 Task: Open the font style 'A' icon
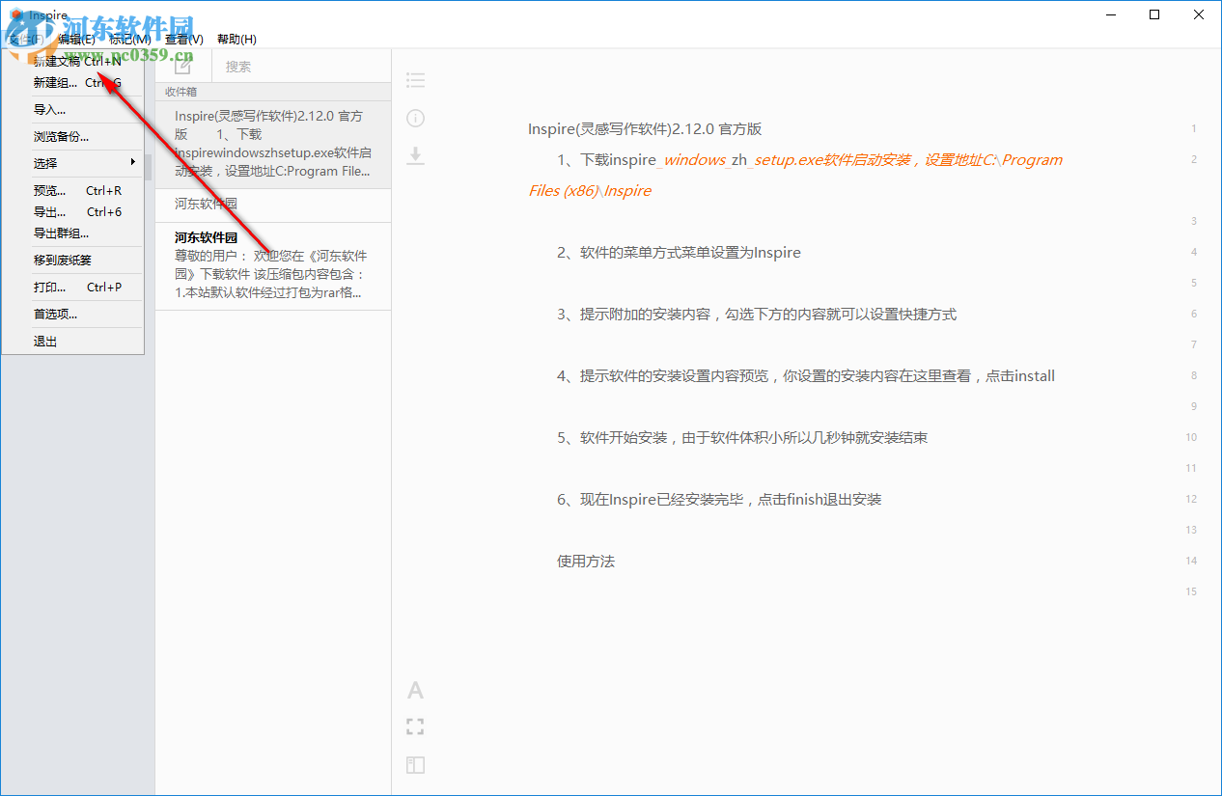point(415,690)
